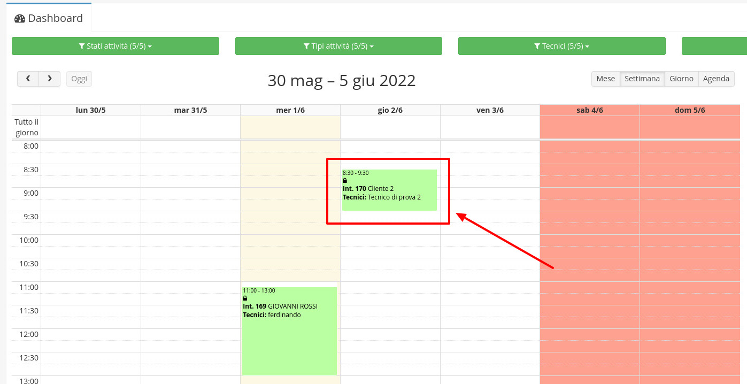Go to previous week with left chevron

click(x=28, y=79)
